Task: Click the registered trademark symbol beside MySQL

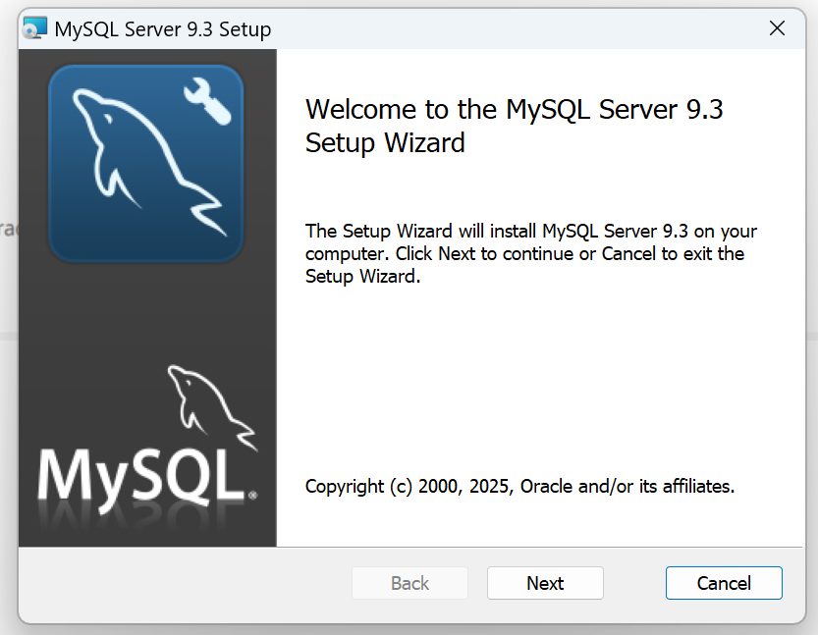Action: pyautogui.click(x=252, y=497)
